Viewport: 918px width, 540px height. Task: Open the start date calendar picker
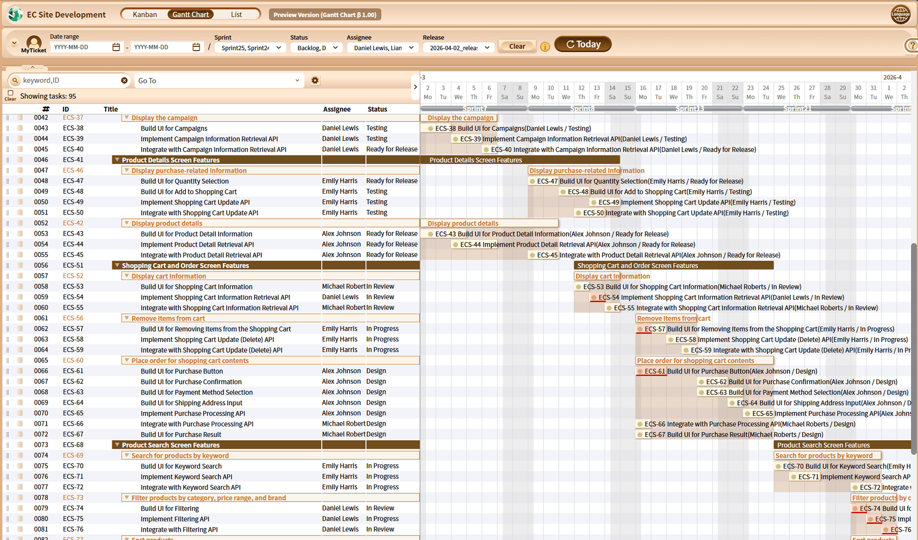[116, 47]
